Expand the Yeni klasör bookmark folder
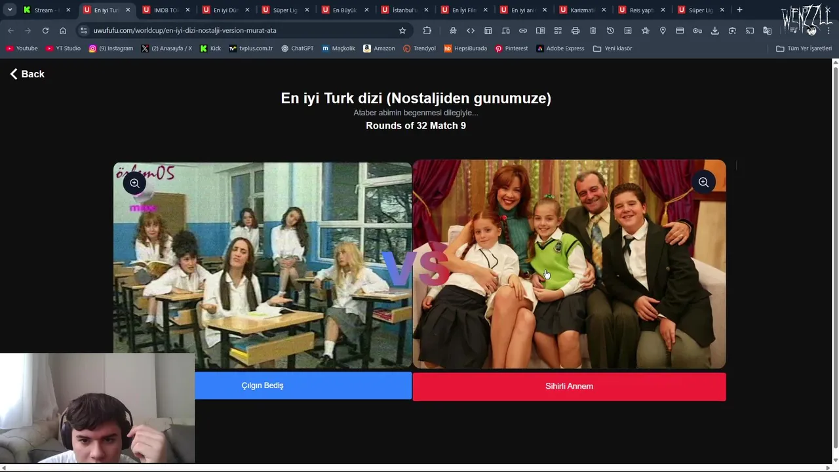 point(613,49)
